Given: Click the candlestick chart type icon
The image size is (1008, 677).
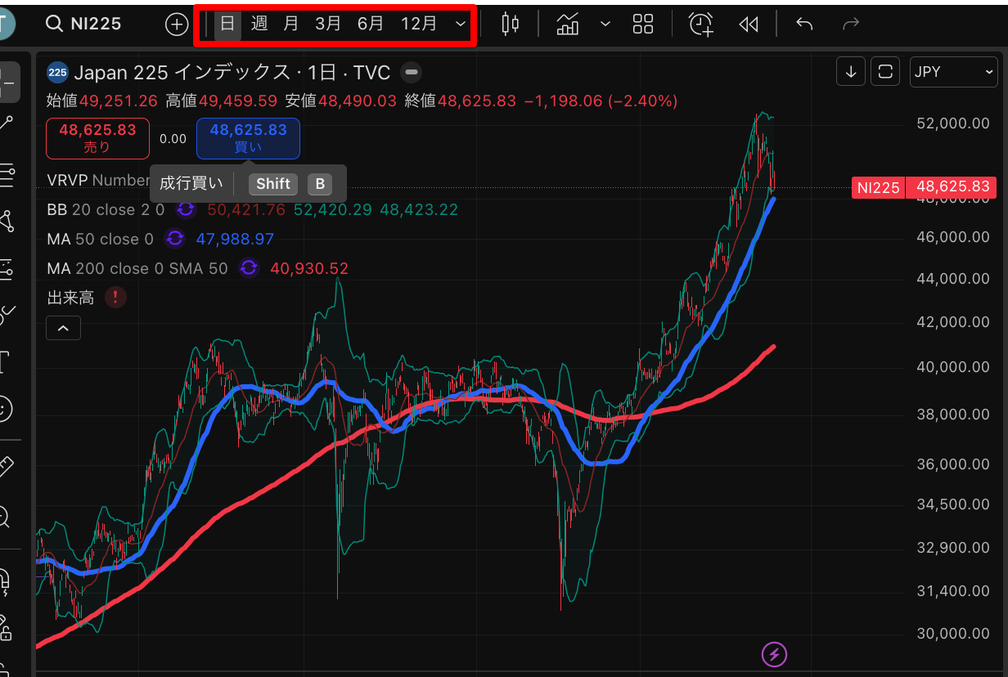Looking at the screenshot, I should [511, 24].
